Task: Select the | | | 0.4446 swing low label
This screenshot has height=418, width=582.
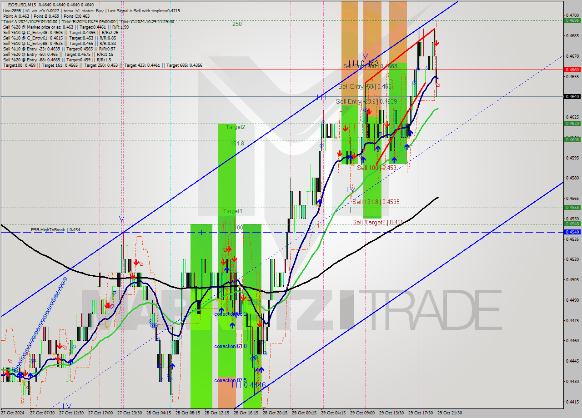Action: tap(248, 385)
